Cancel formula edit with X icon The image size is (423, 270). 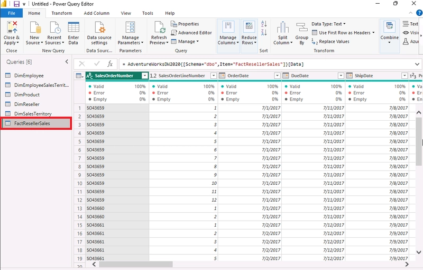pyautogui.click(x=82, y=64)
